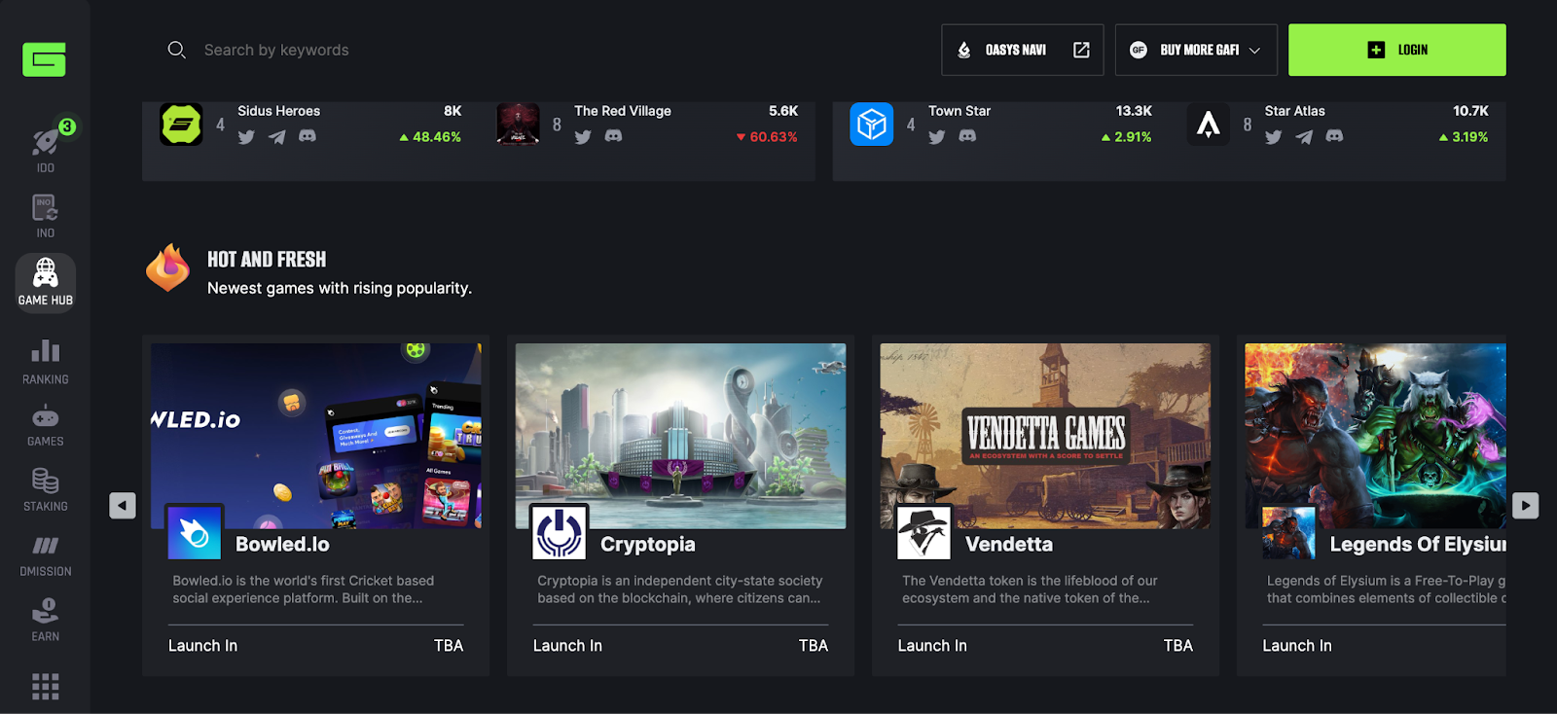The width and height of the screenshot is (1557, 714).
Task: Open the Games sidebar page
Action: point(46,426)
